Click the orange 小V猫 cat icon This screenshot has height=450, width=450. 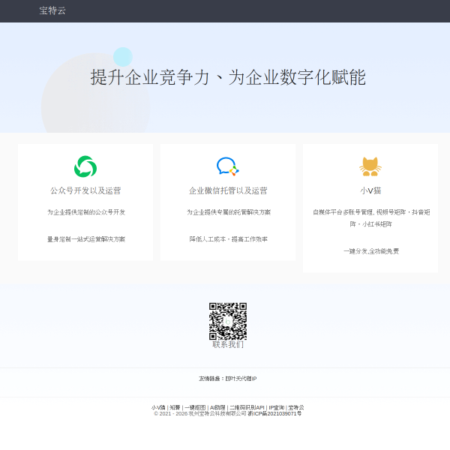370,166
